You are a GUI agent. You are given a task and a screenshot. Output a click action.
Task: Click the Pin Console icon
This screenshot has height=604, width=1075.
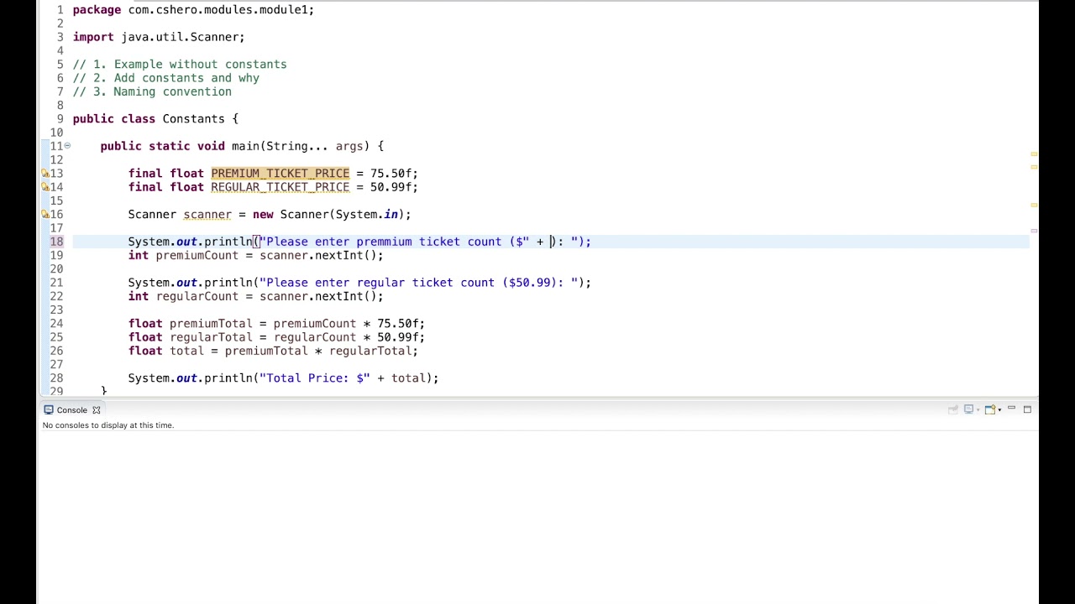953,409
